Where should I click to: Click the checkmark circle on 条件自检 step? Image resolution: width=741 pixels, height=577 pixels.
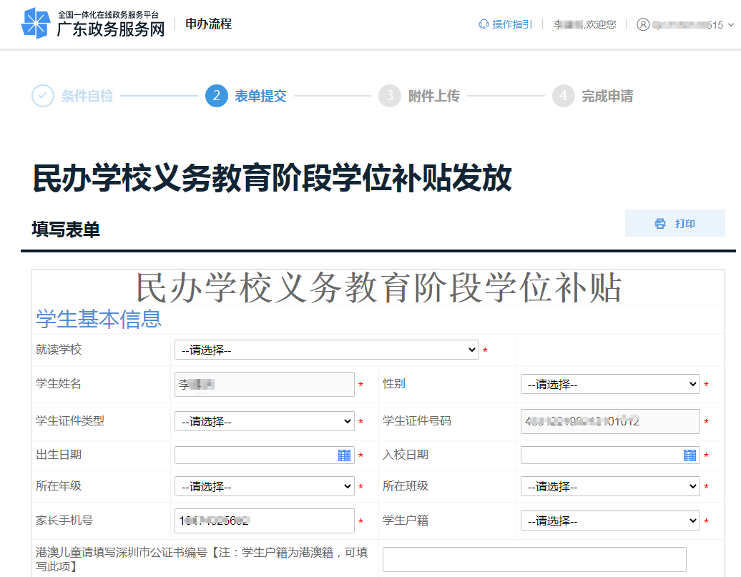click(x=41, y=96)
